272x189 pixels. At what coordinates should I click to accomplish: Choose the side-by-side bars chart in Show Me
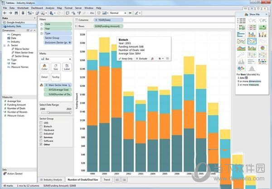(x=262, y=34)
